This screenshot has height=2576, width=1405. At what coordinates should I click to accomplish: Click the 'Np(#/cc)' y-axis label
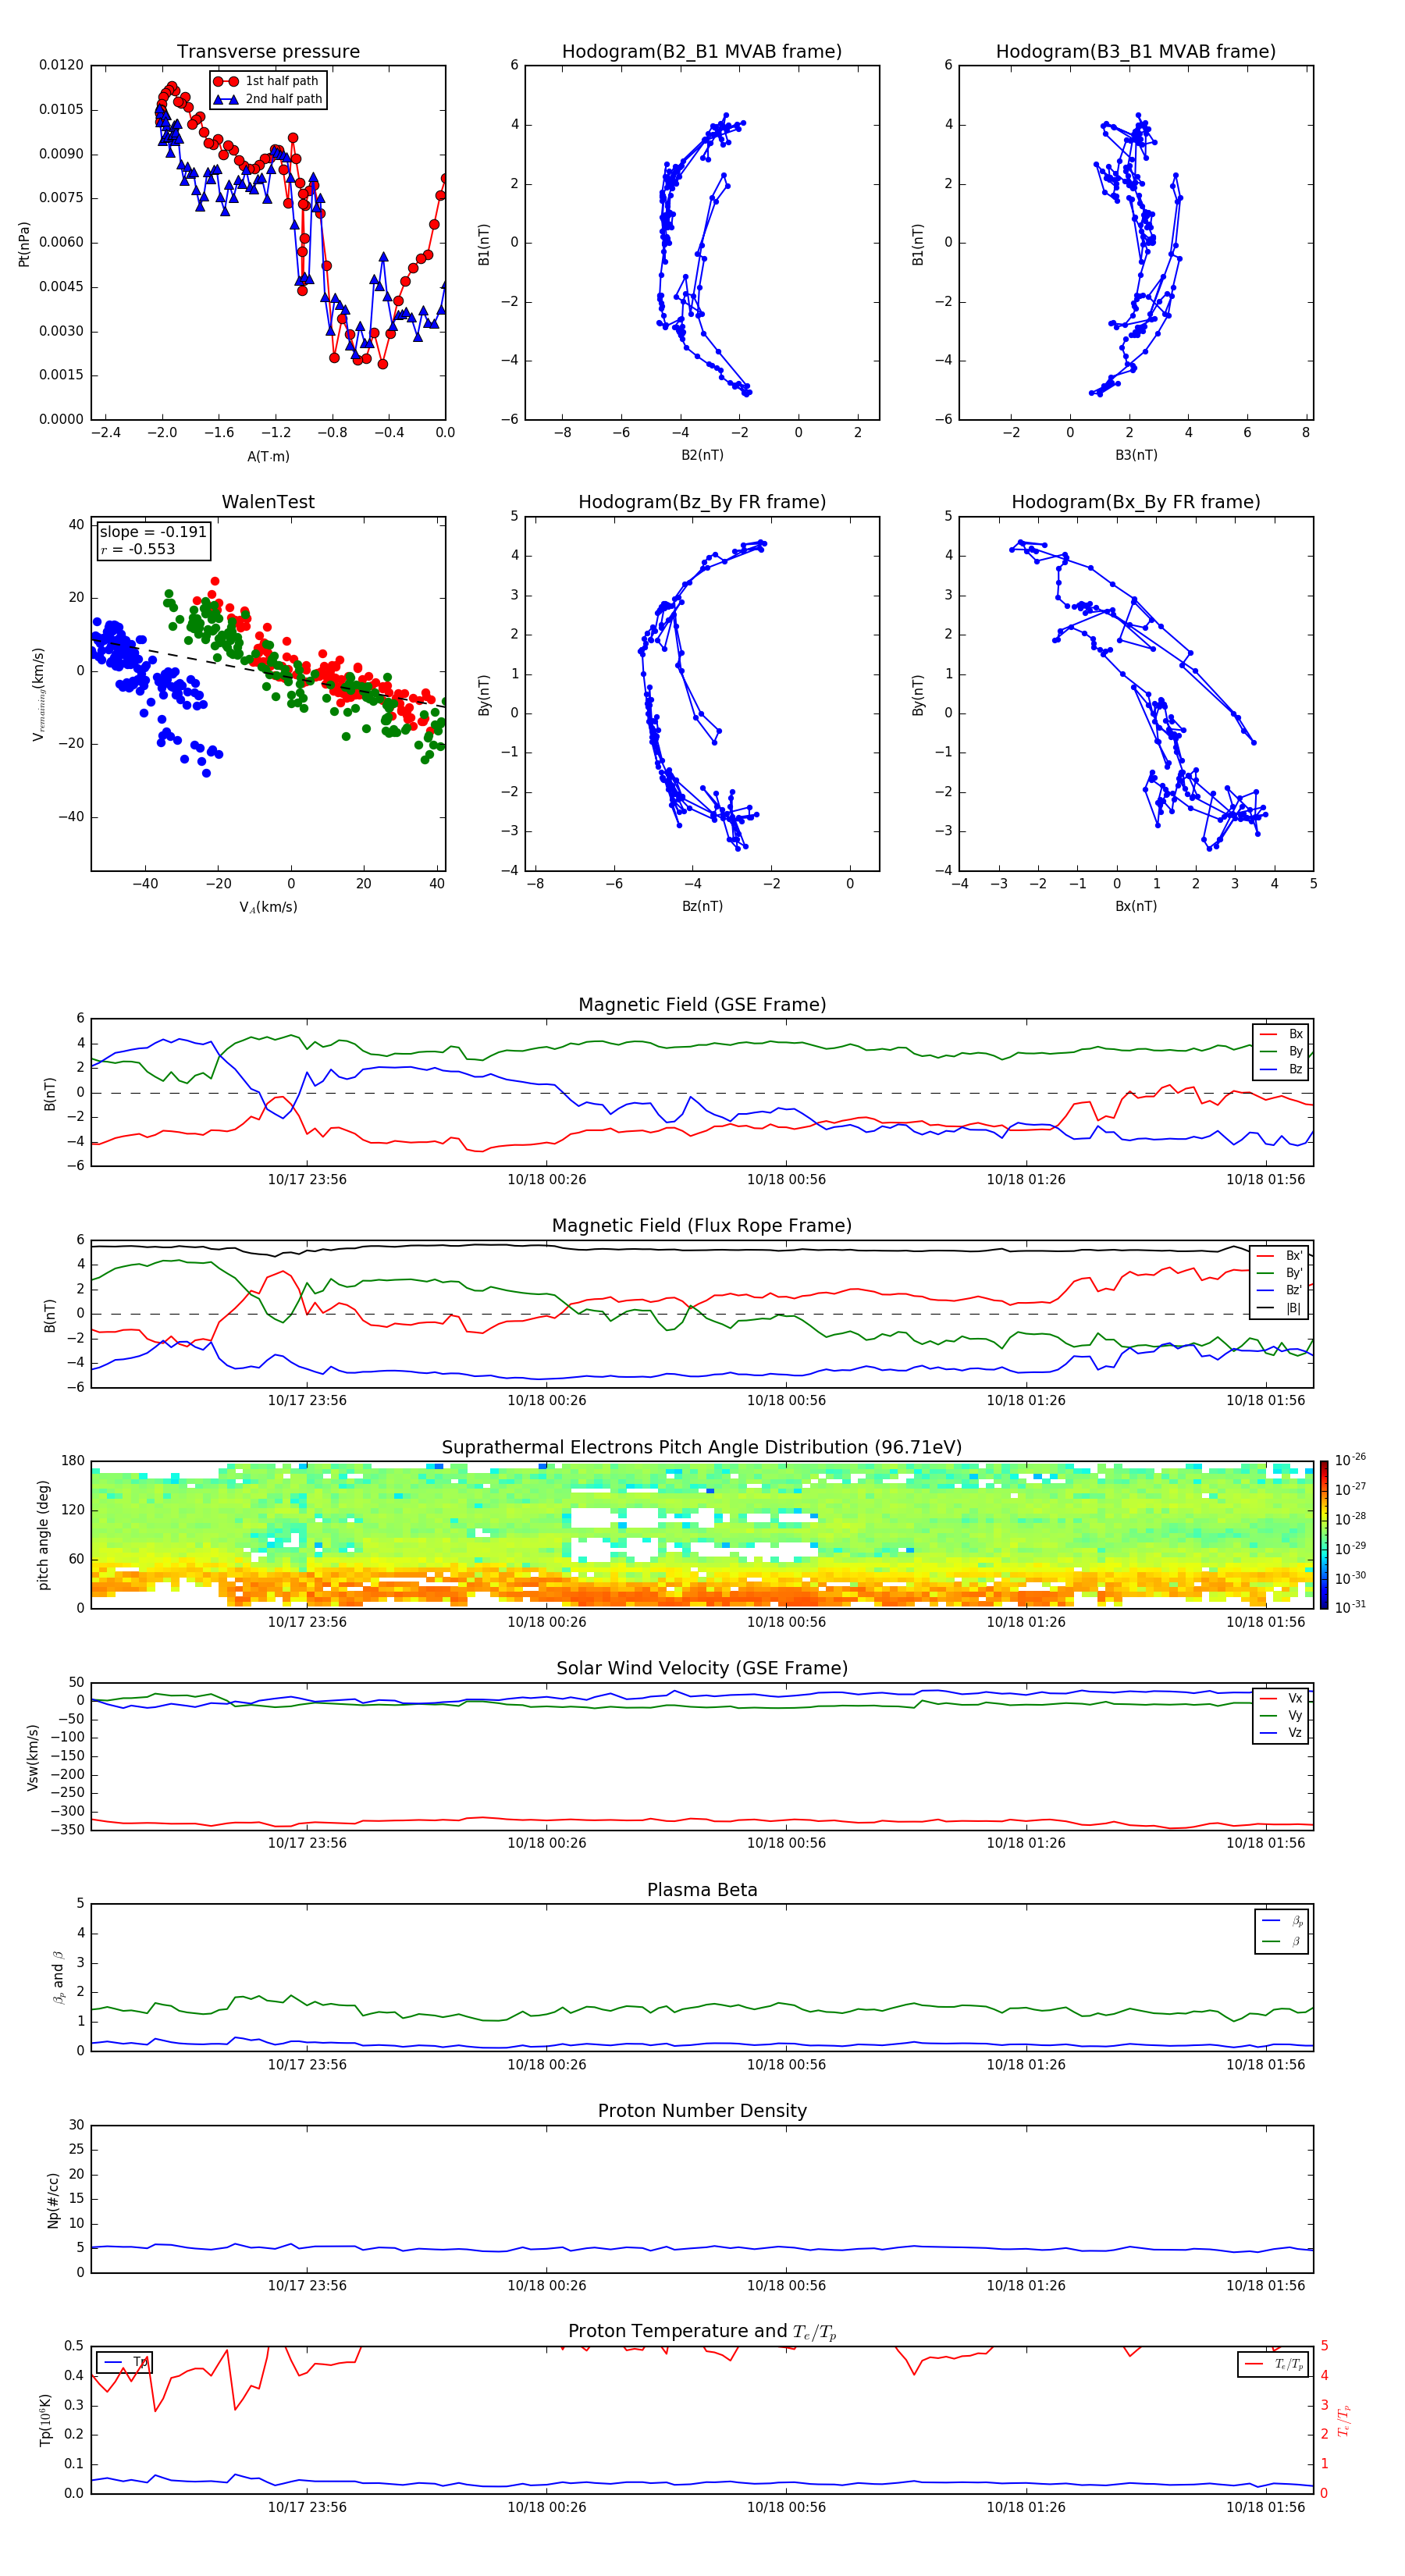[53, 2200]
